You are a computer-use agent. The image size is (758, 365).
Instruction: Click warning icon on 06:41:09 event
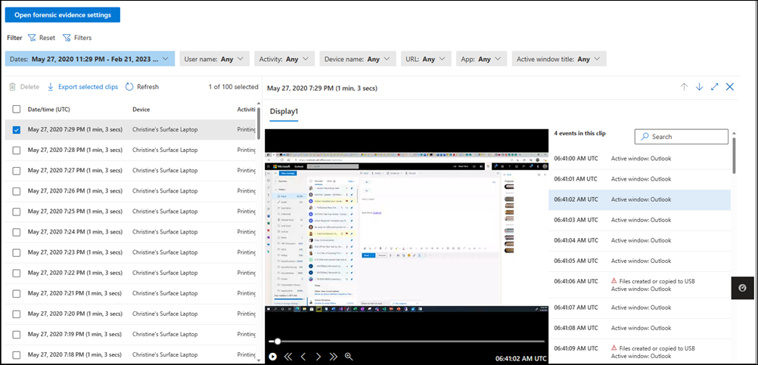click(x=614, y=348)
